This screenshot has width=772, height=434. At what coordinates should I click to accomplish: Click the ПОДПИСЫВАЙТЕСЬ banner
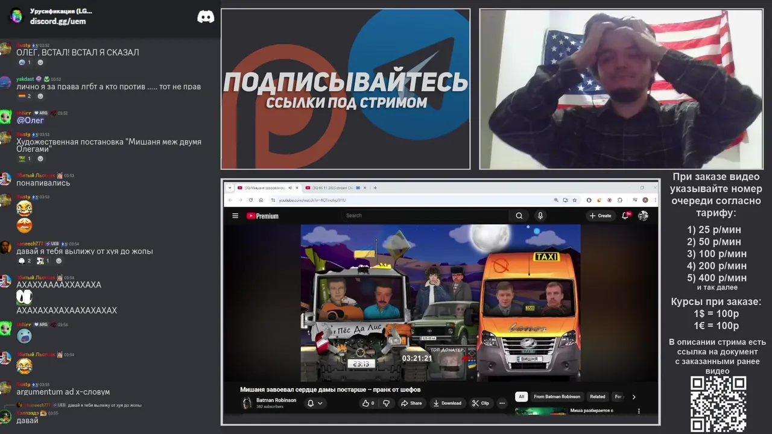point(346,89)
